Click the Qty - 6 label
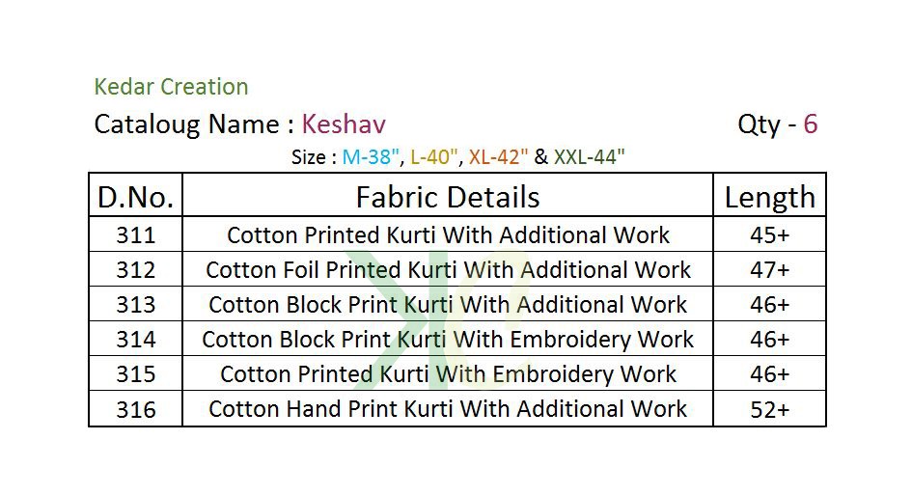 (x=777, y=124)
